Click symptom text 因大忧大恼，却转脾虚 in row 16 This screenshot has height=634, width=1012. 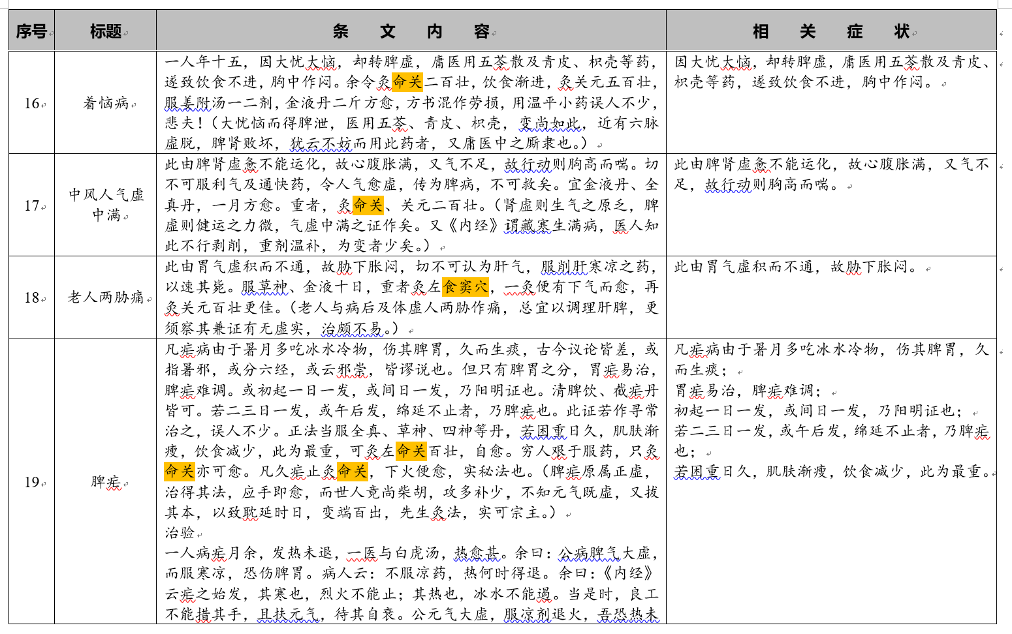(753, 62)
